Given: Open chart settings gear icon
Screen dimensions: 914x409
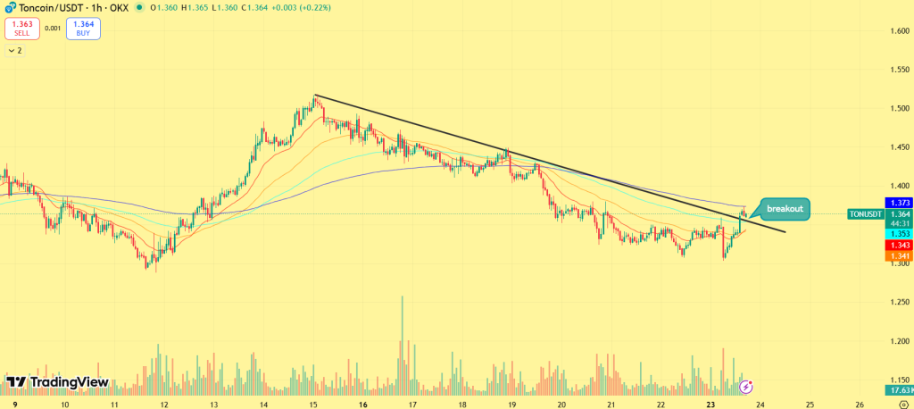Looking at the screenshot, I should point(903,405).
